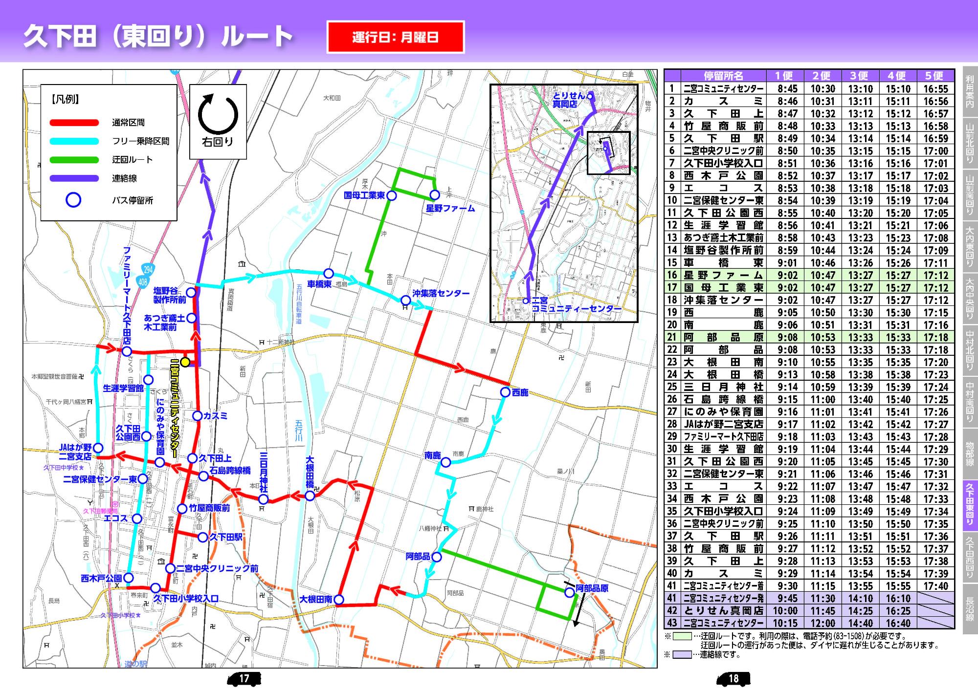Click the 右回り clockwise arrow icon

(x=218, y=114)
